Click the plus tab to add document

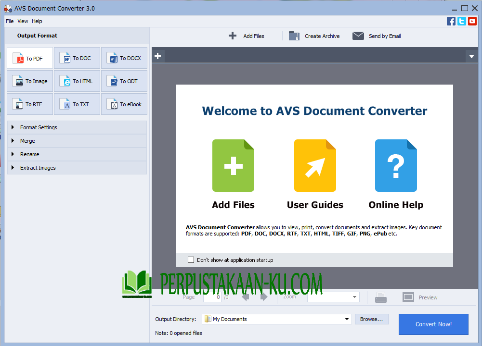coord(158,56)
